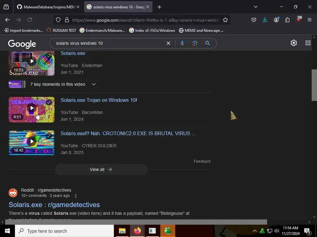This screenshot has width=317, height=237.
Task: Open Google apps grid
Action: click(308, 43)
